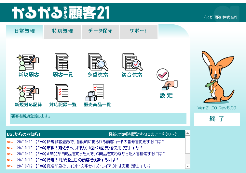
Task: Click the Ver.21.00 Rev.5.00 version text
Action: click(x=217, y=108)
